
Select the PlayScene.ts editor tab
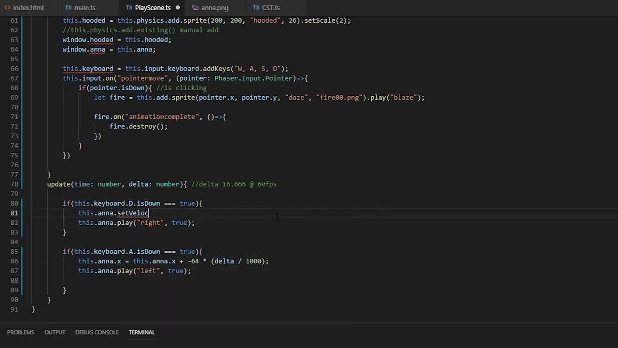(x=153, y=8)
